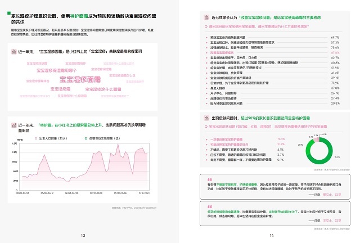This screenshot has width=360, height=243.
Task: Click the pink signature text in the 济南 testimonial
Action: 332,195
